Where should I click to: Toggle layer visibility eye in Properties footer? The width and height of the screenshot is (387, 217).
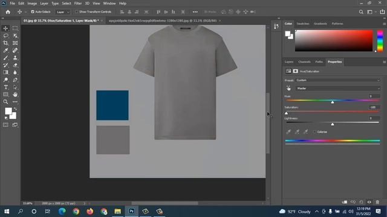(x=369, y=202)
